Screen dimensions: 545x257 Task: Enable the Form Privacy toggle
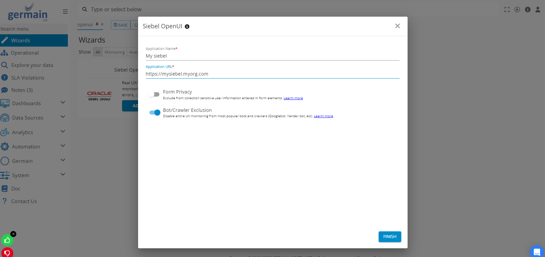coord(154,95)
